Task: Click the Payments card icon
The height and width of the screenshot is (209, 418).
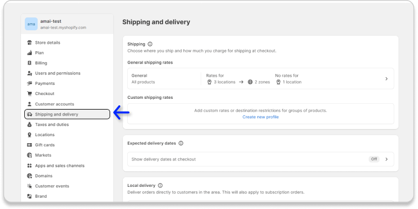Action: pyautogui.click(x=30, y=84)
